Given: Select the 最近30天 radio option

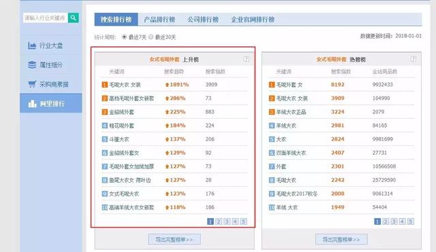Looking at the screenshot, I should pyautogui.click(x=151, y=37).
